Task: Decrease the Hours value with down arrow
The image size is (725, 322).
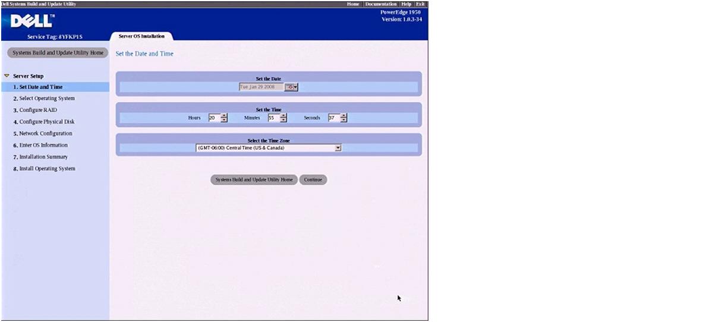Action: pyautogui.click(x=224, y=120)
